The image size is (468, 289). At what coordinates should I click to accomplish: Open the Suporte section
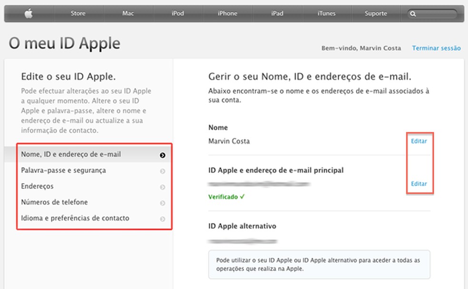point(376,13)
